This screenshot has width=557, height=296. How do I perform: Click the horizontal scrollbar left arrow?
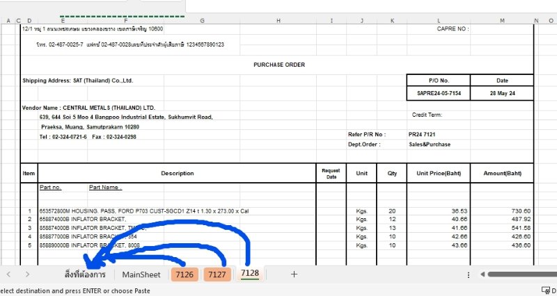[x=481, y=274]
